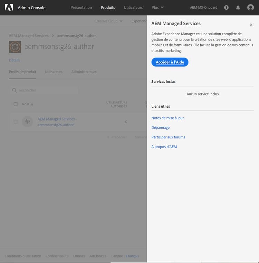Toggle the select-all checkbox in header

click(x=16, y=104)
